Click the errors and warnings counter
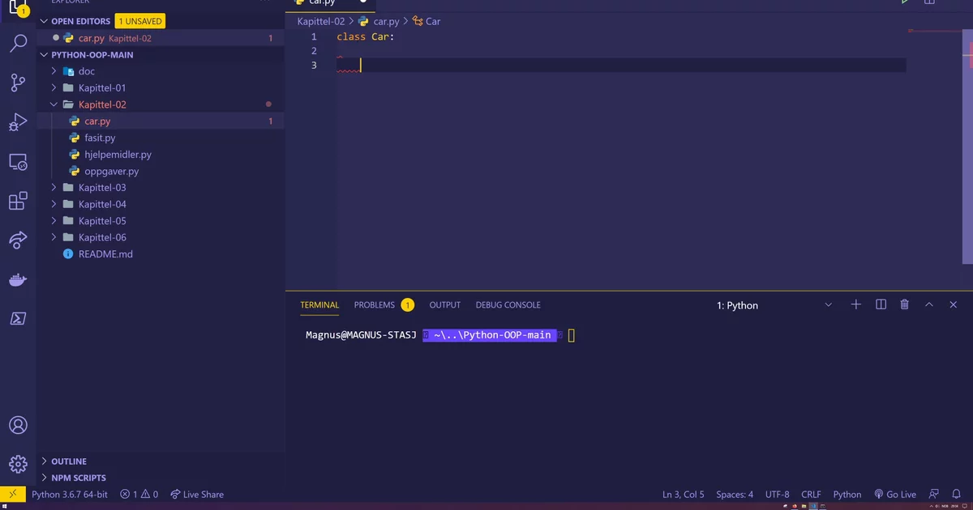973x510 pixels. point(139,494)
